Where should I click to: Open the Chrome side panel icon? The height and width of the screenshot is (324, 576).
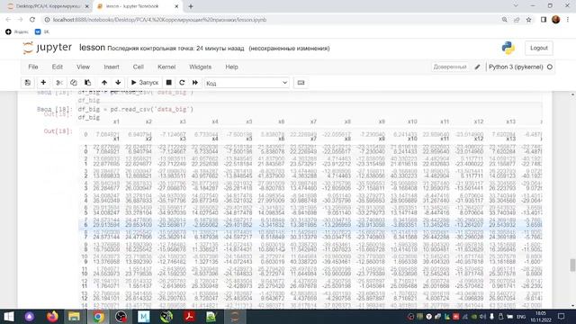[544, 20]
